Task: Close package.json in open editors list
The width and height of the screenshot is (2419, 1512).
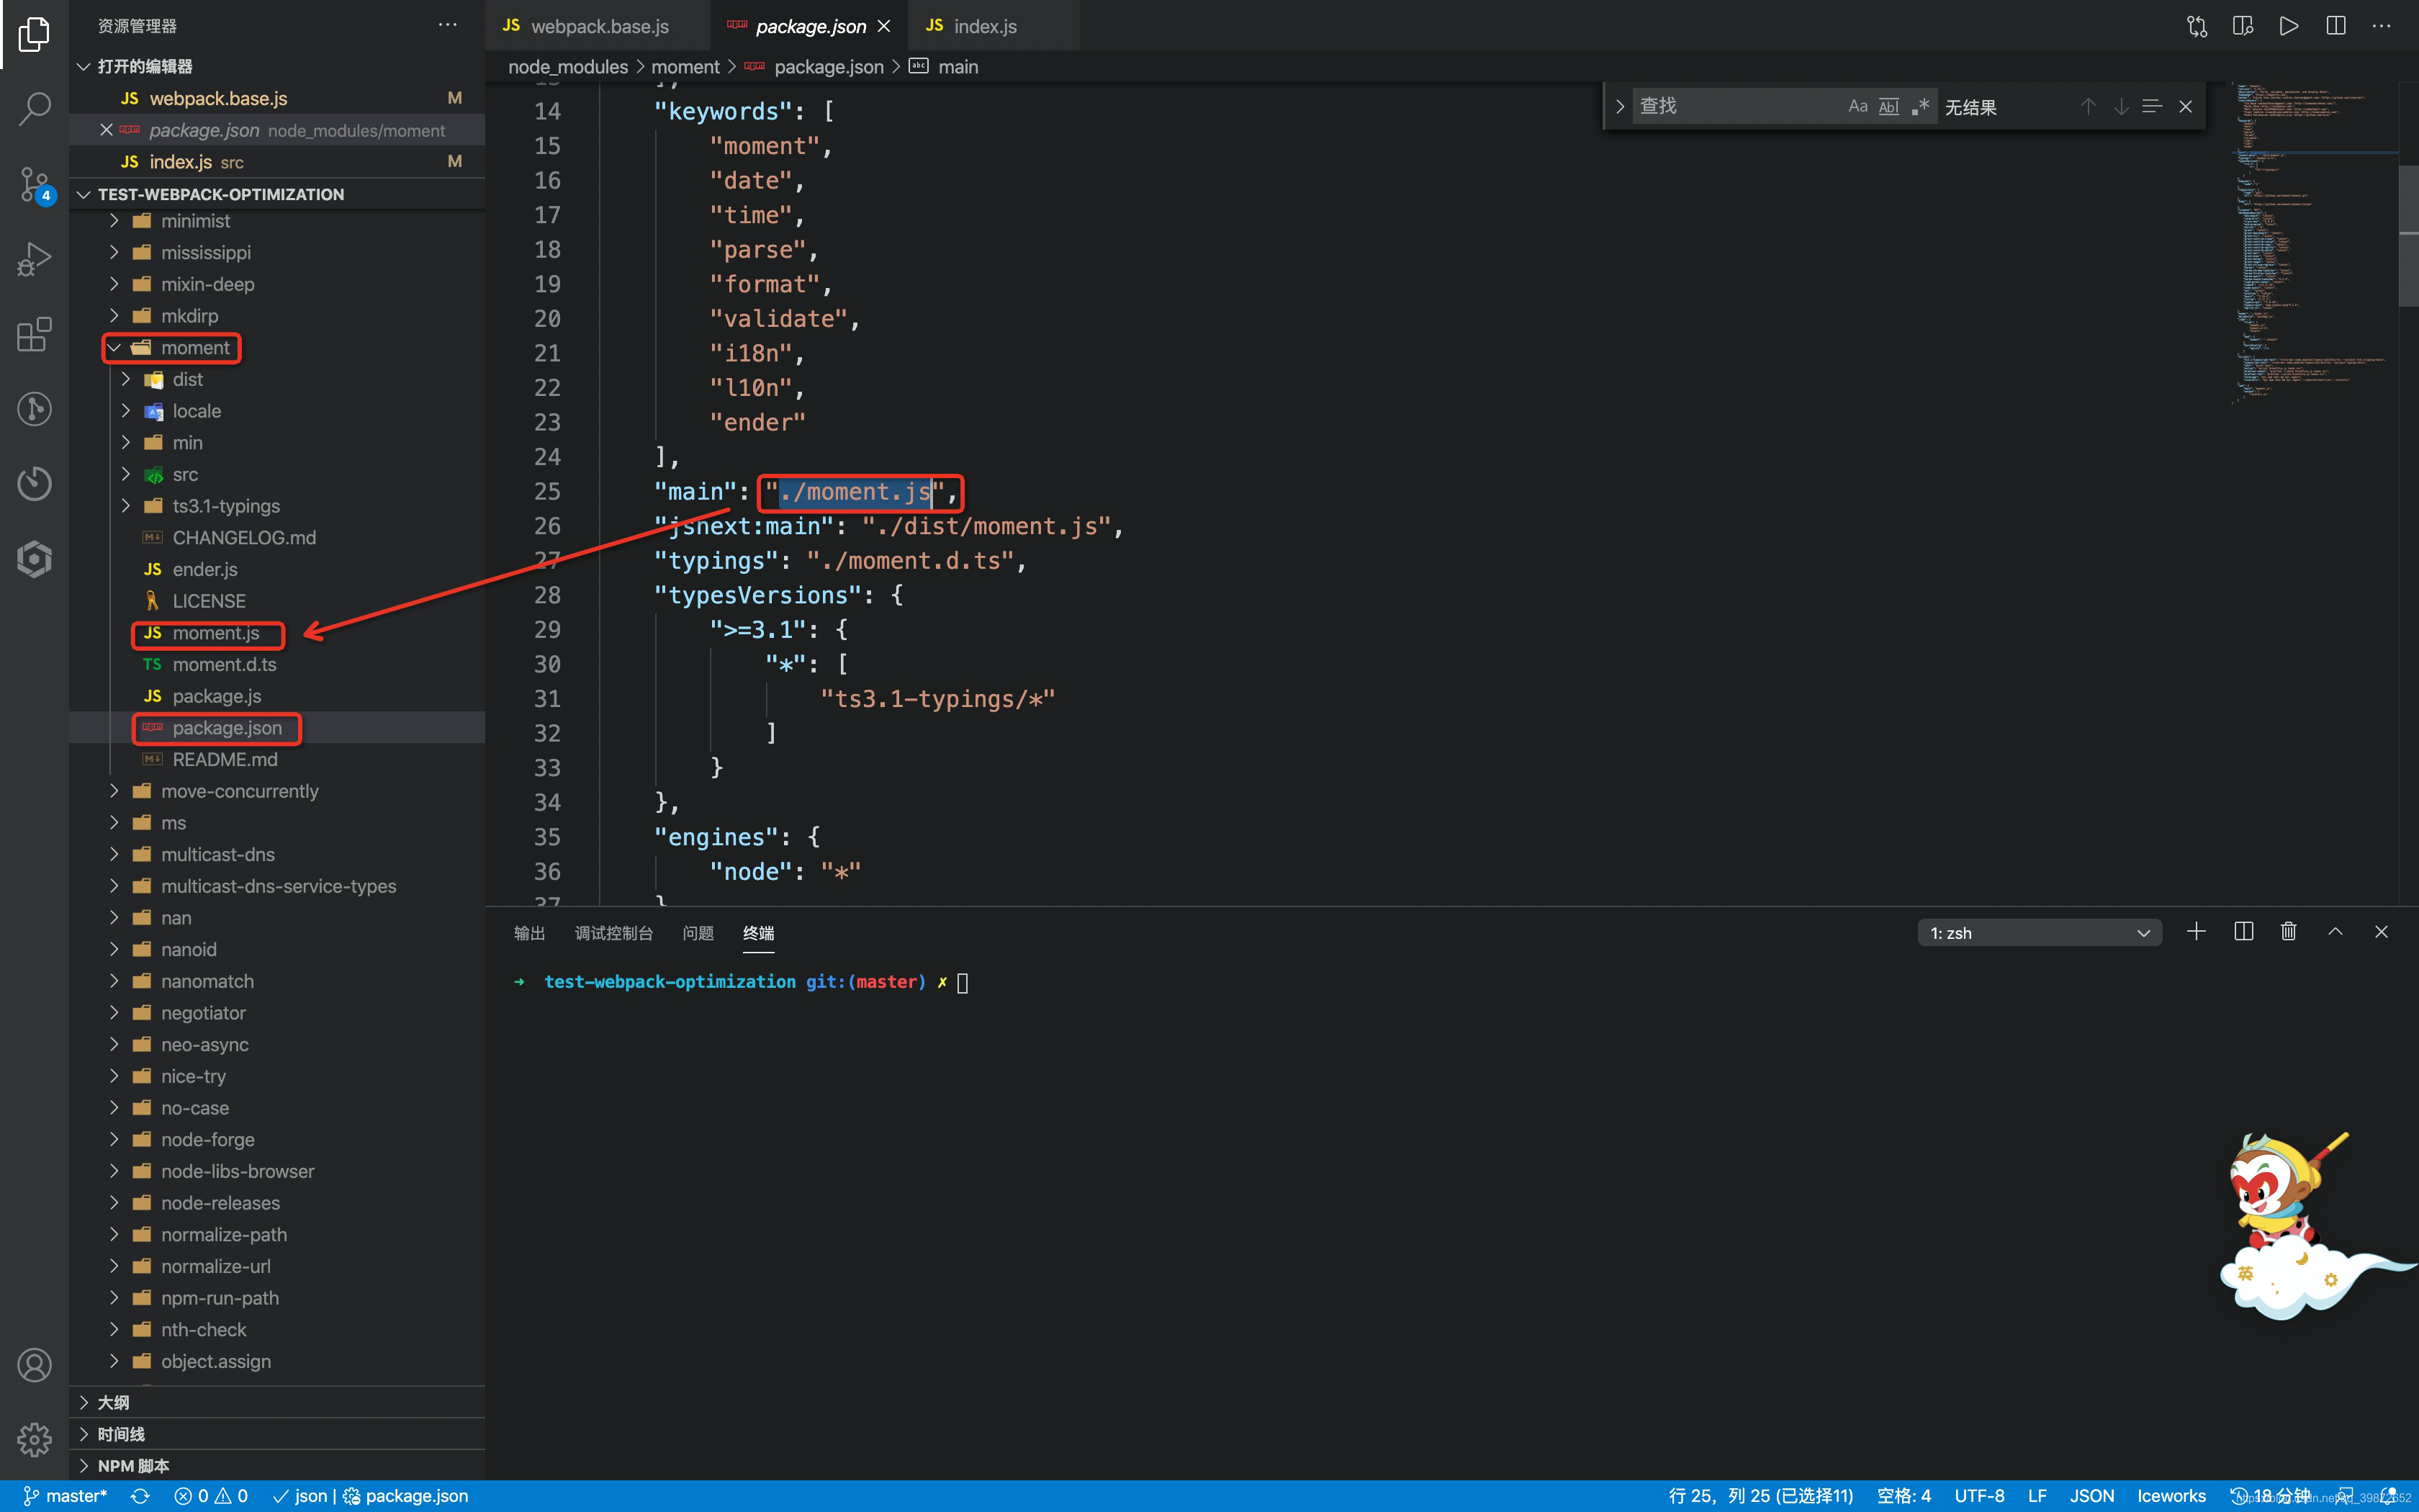Action: pos(106,130)
